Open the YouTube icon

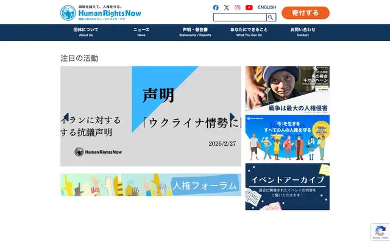pyautogui.click(x=249, y=7)
